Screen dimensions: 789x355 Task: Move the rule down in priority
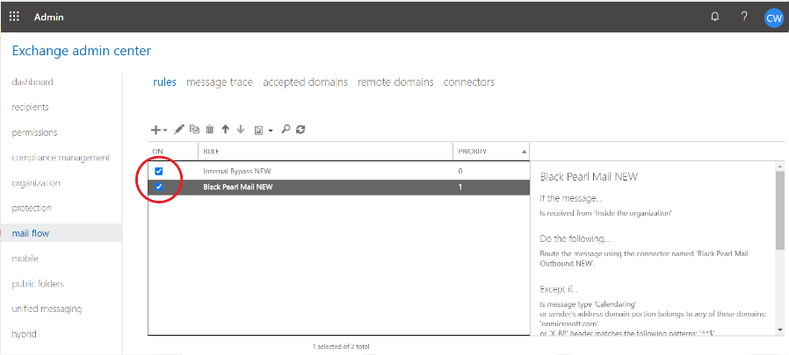click(241, 129)
